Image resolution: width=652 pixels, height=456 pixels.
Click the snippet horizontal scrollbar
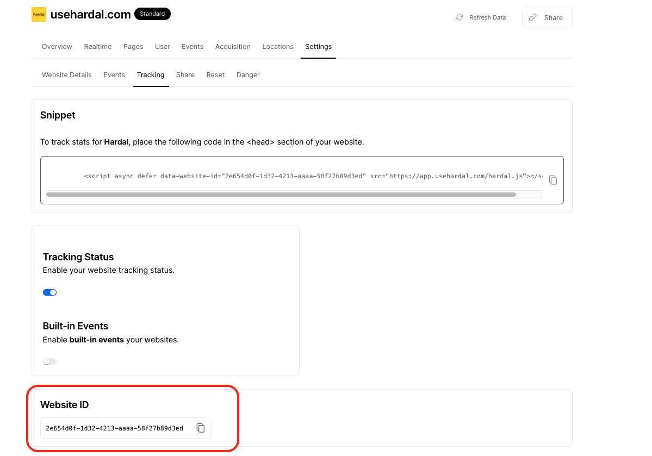click(x=281, y=195)
